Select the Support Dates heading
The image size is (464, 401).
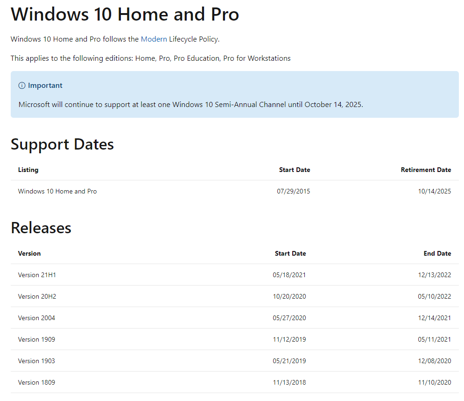[x=62, y=144]
